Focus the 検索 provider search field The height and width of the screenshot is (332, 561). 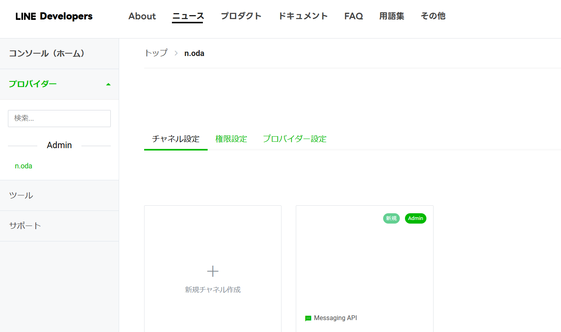[59, 118]
